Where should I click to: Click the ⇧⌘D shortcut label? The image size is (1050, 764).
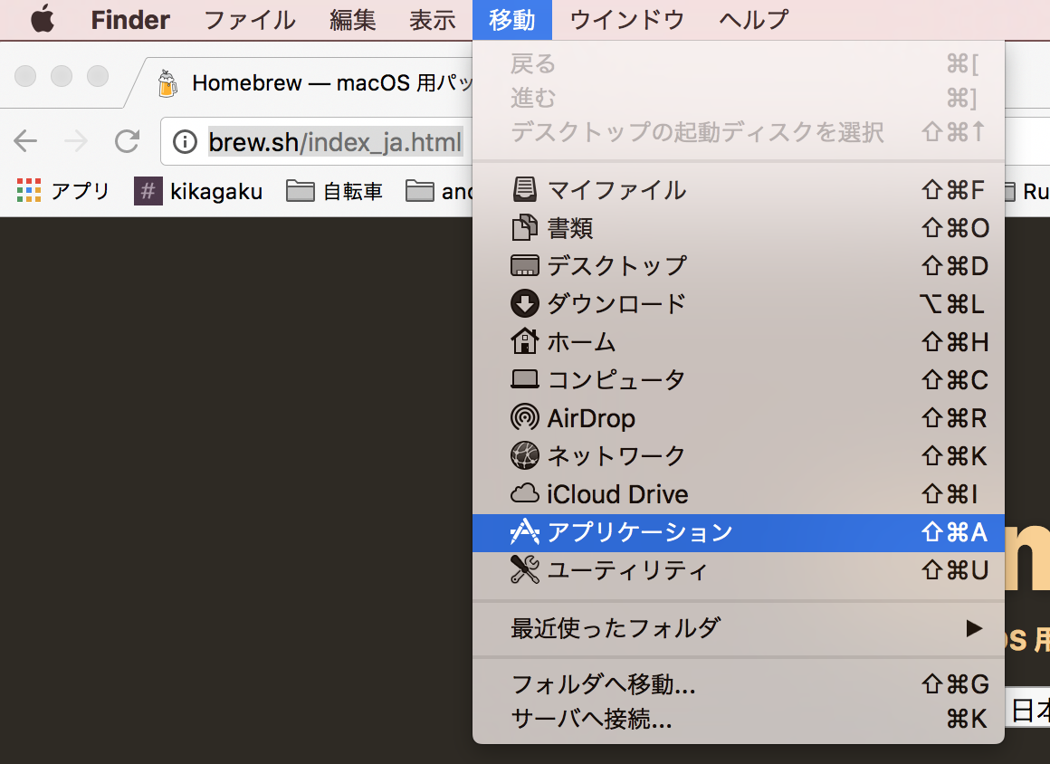[x=955, y=266]
